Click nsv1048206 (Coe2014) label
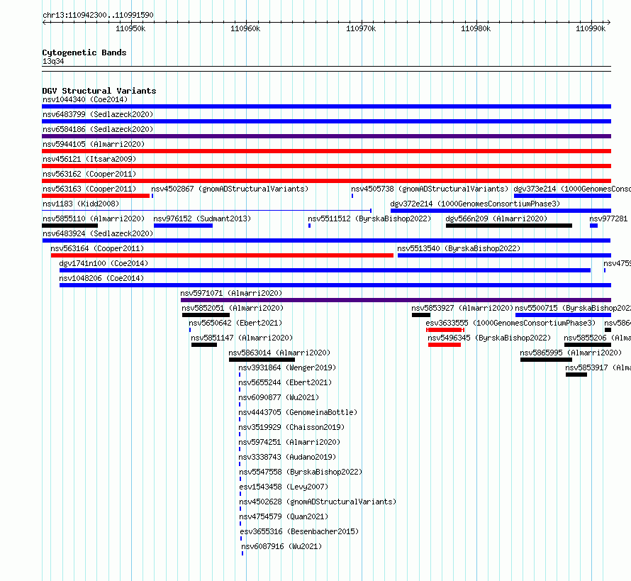 point(101,278)
